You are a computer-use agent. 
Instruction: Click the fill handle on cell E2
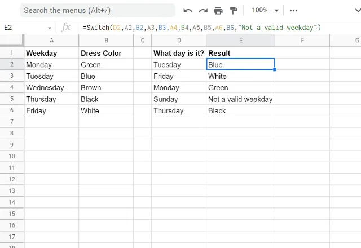click(275, 69)
